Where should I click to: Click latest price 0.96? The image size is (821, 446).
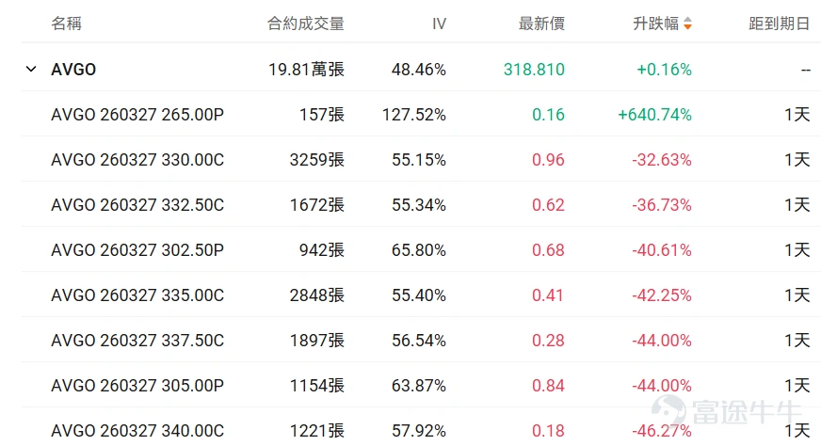click(x=548, y=160)
